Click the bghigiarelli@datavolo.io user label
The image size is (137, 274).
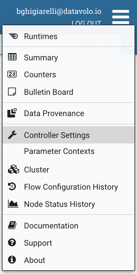[x=59, y=11]
